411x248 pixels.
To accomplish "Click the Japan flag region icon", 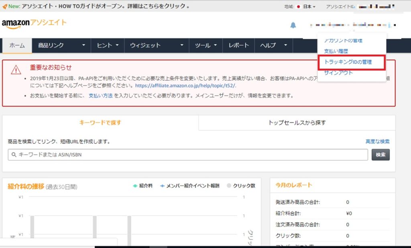I will pos(298,6).
